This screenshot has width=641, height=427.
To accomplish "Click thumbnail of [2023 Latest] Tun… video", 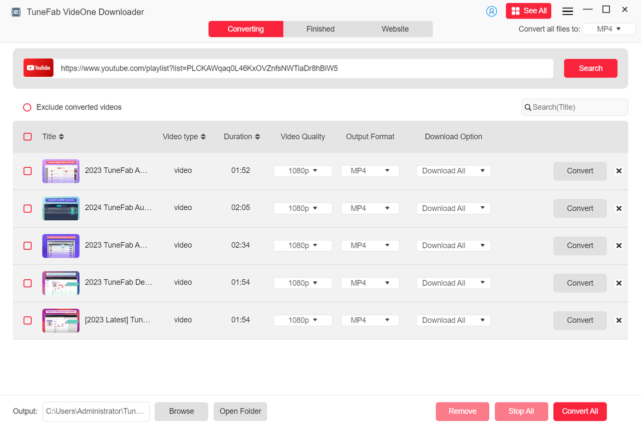I will click(x=61, y=320).
